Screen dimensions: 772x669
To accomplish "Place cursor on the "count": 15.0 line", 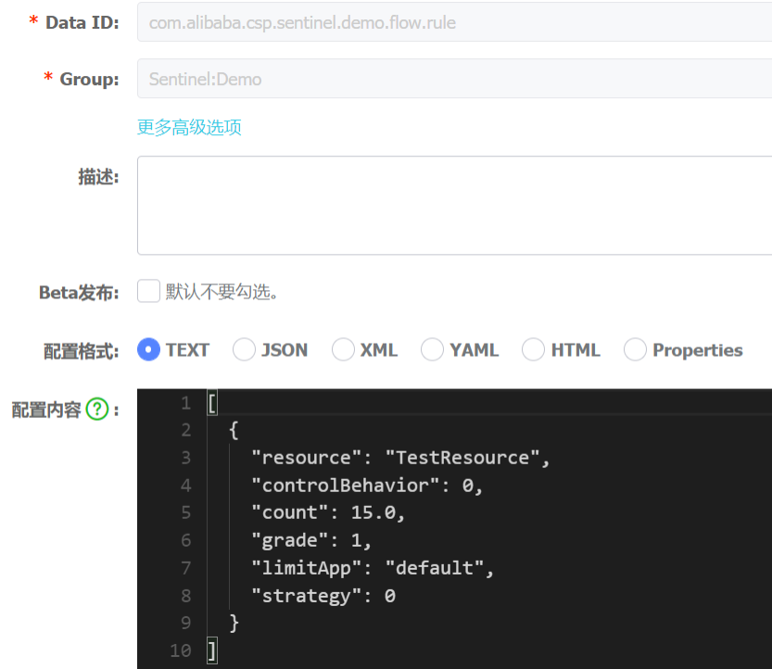I will (328, 513).
